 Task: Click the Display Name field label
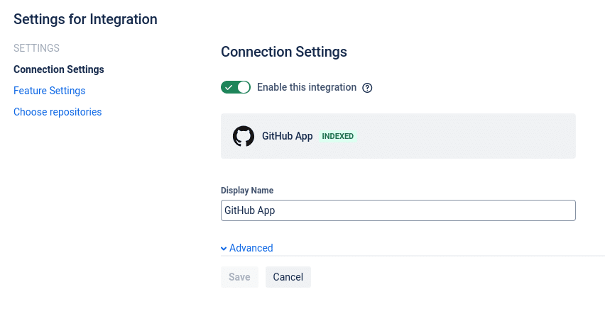(247, 191)
